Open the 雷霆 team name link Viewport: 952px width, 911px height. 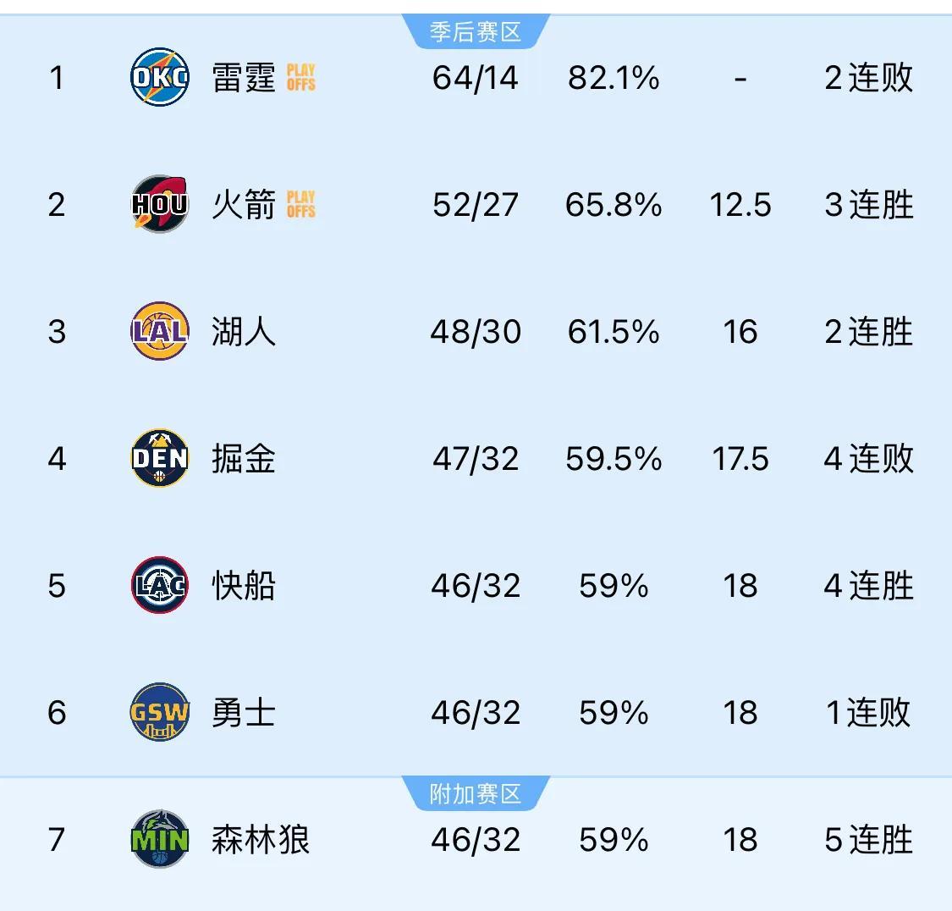tap(244, 78)
